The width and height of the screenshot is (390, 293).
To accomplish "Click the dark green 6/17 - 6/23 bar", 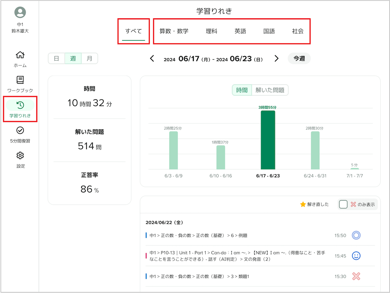I will (268, 140).
